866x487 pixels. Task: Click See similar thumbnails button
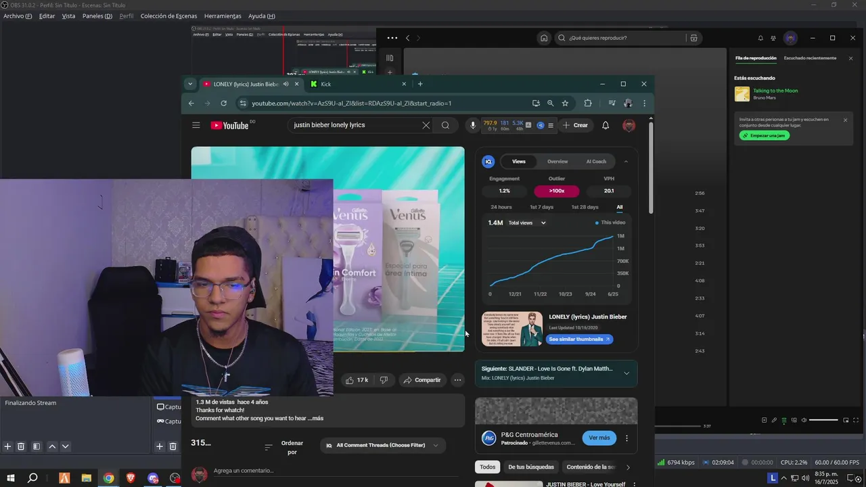pos(579,339)
